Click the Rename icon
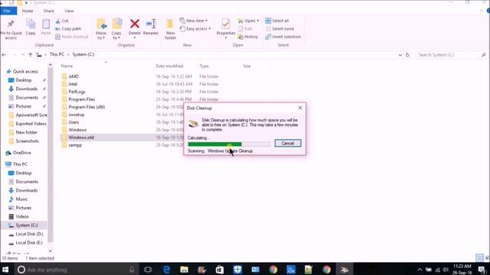Image resolution: width=490 pixels, height=275 pixels. click(x=151, y=24)
